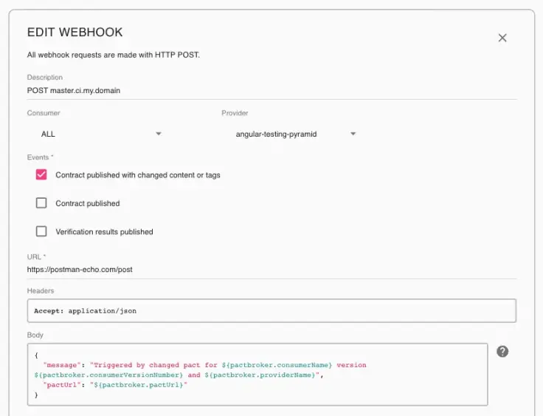The image size is (543, 416).
Task: Click the Description field with POST master.ci.my.domain
Action: [221, 90]
